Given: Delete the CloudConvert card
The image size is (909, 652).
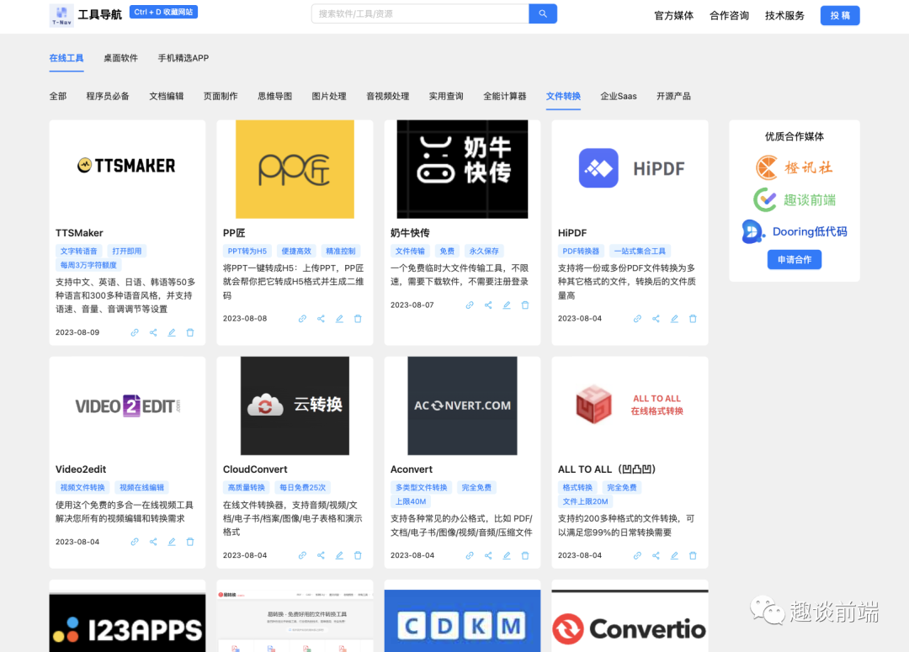Looking at the screenshot, I should click(358, 555).
